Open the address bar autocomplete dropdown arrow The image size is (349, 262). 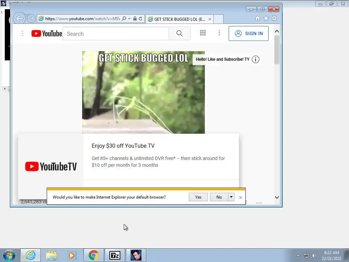coord(129,18)
